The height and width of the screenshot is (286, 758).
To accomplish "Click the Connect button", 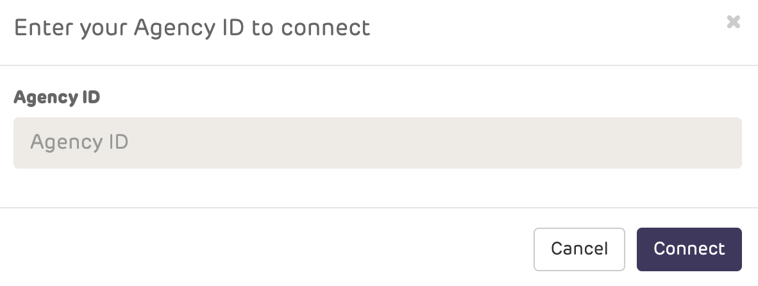I will (689, 249).
